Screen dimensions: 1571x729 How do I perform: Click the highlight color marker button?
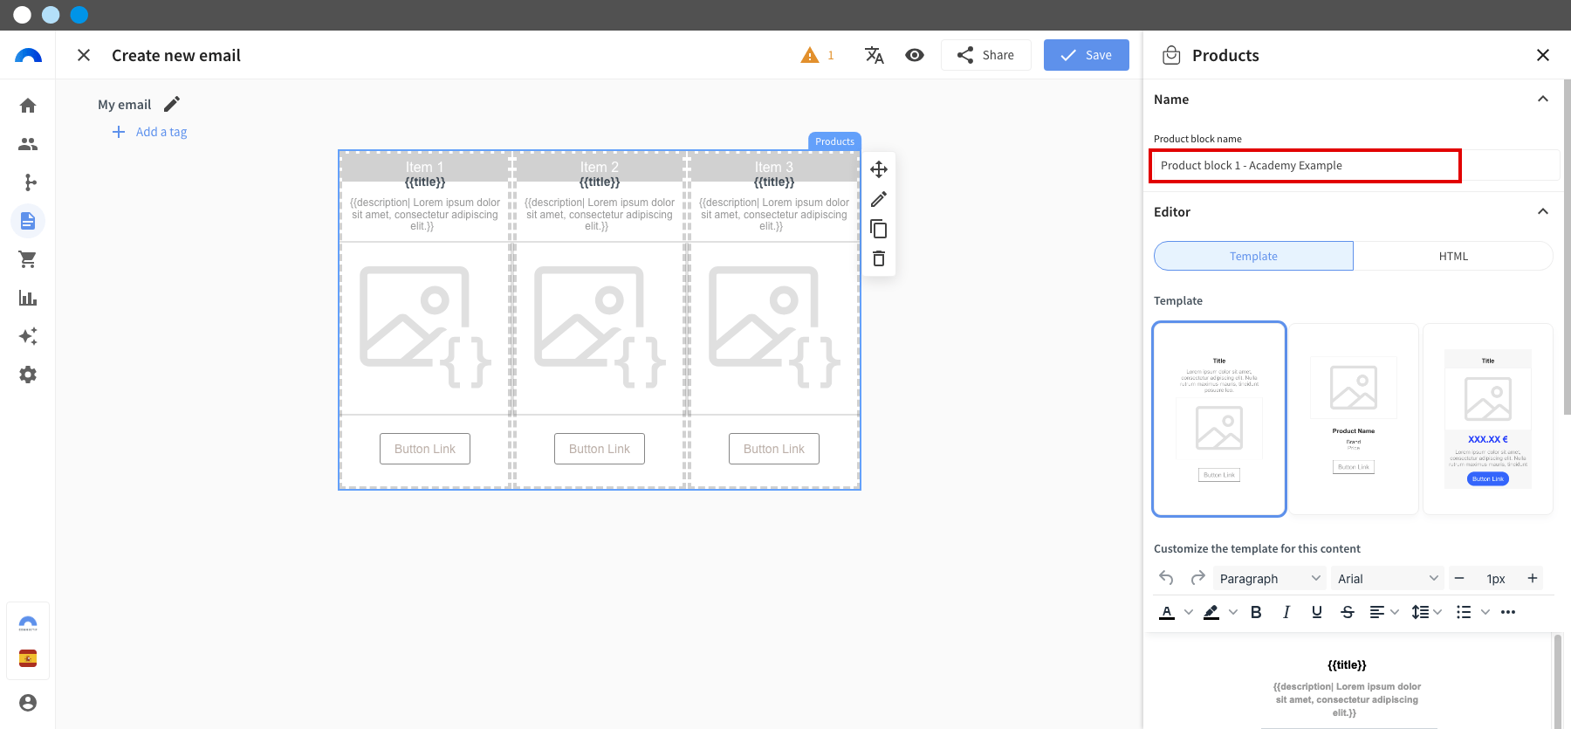click(x=1211, y=612)
